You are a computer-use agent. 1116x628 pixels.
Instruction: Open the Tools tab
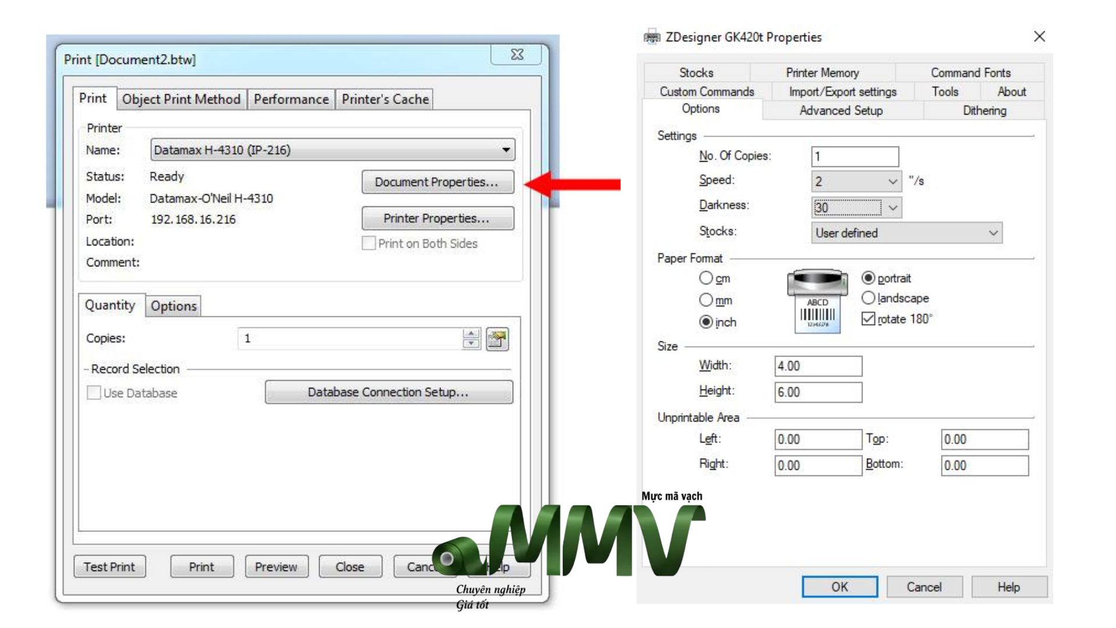(945, 92)
